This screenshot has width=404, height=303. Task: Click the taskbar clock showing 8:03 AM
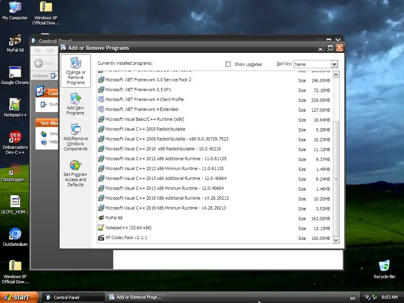(x=389, y=297)
